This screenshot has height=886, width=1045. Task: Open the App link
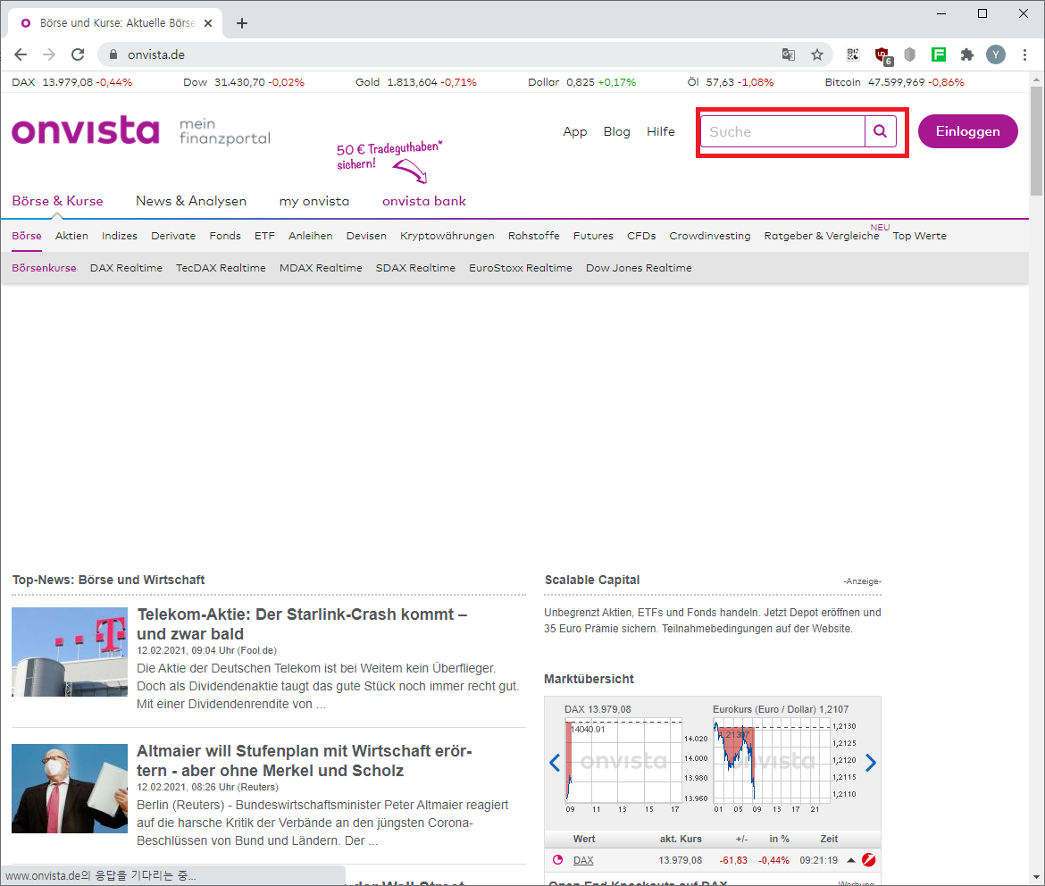click(574, 132)
